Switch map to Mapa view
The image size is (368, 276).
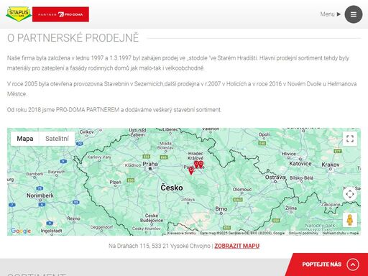tap(25, 139)
